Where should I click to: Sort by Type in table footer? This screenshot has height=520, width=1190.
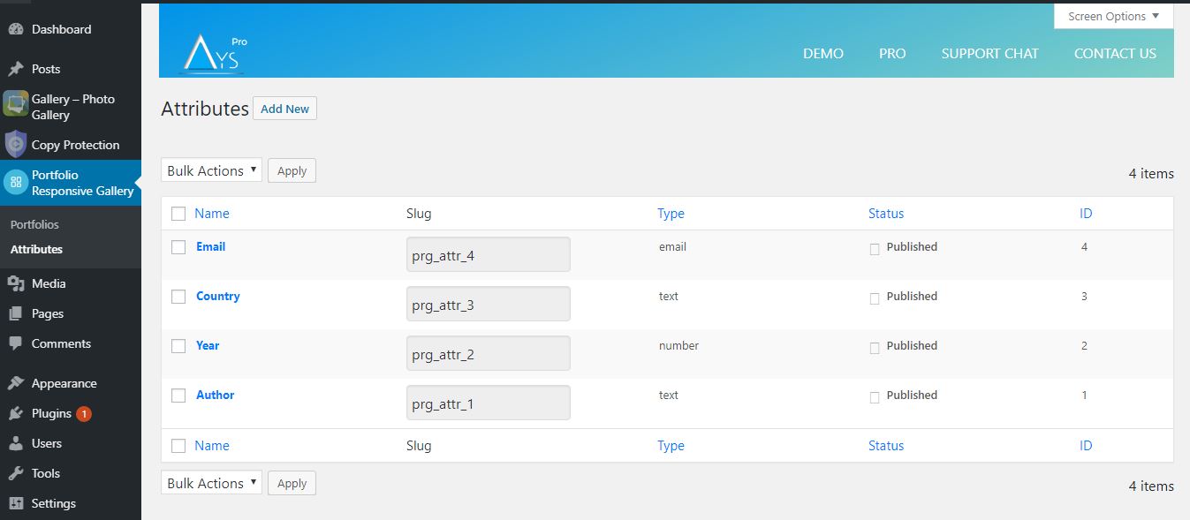[x=671, y=445]
